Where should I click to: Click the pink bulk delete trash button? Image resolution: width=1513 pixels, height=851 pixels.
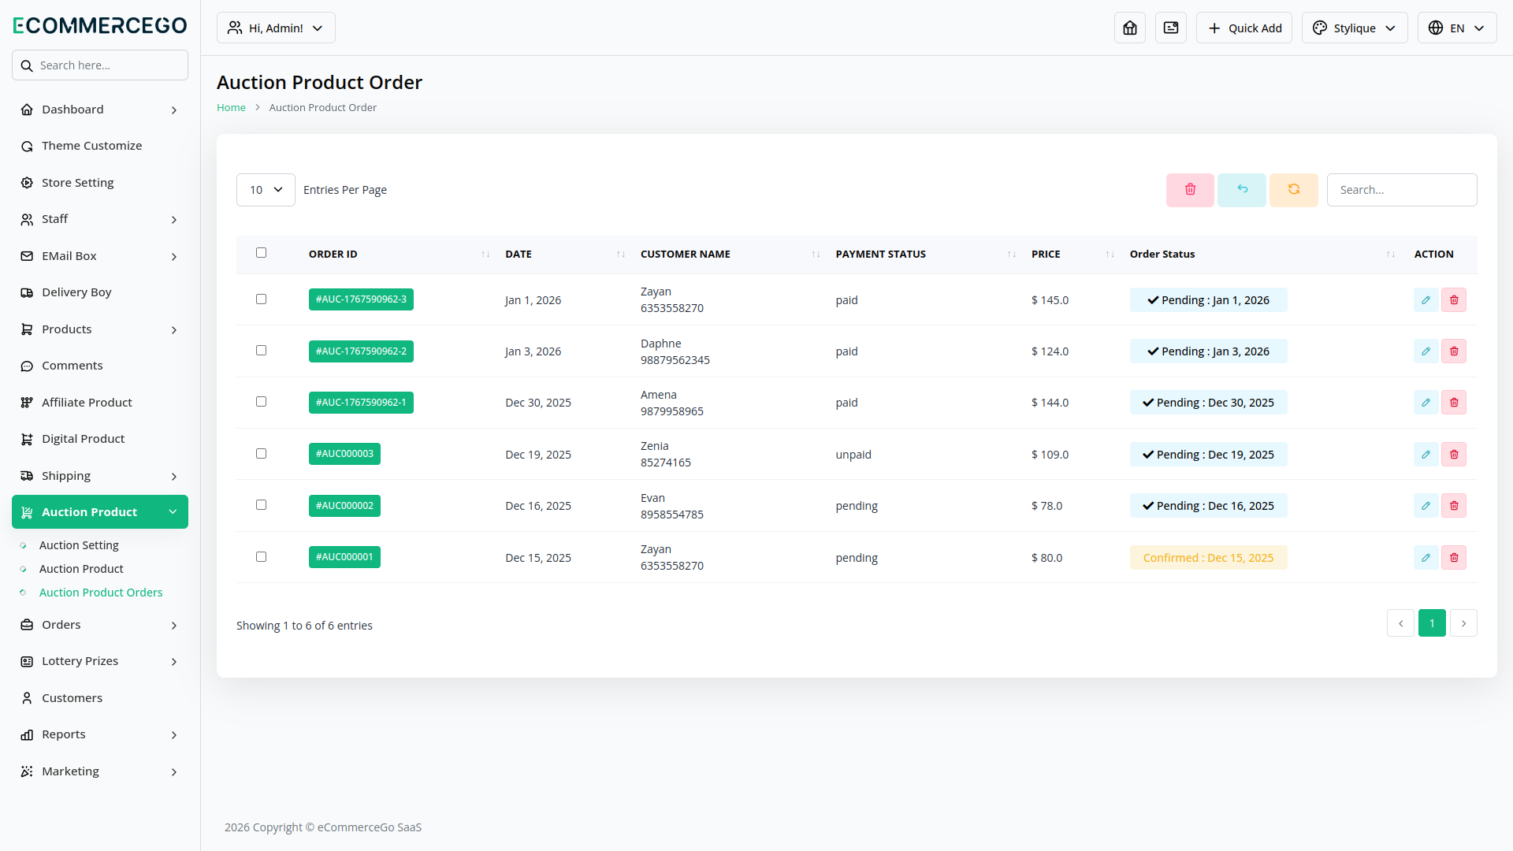[1190, 190]
